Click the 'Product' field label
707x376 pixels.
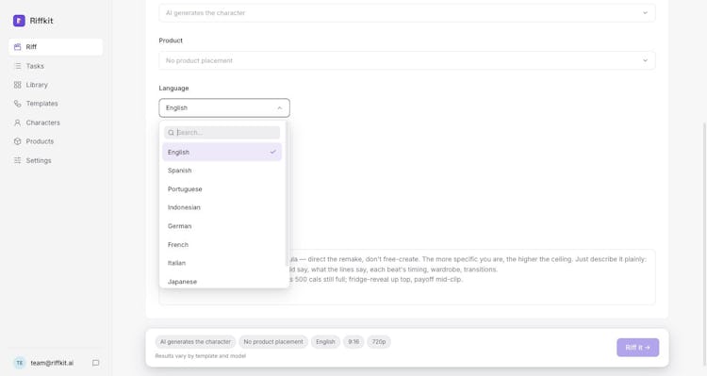coord(171,41)
